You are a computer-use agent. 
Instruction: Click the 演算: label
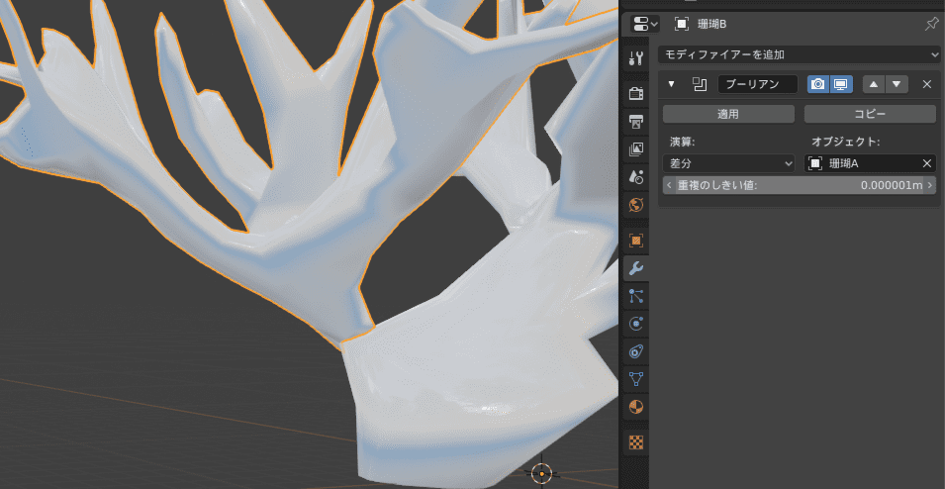tap(683, 142)
